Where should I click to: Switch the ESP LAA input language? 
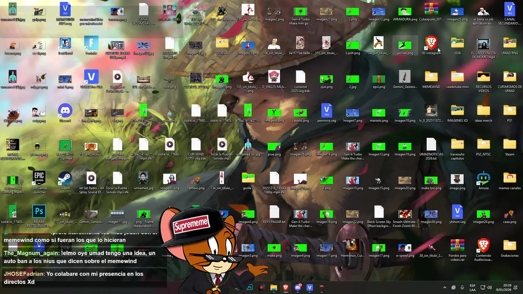[x=472, y=287]
